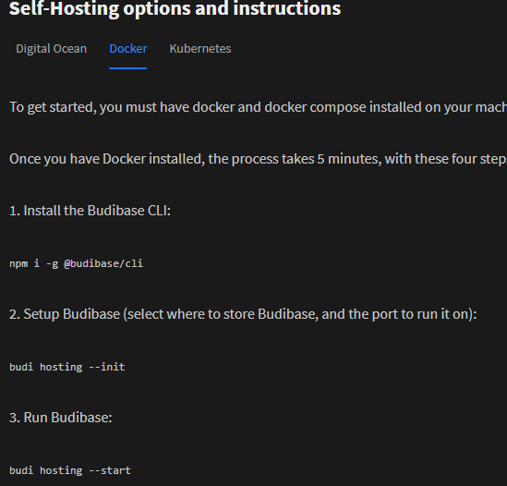Click the budi hosting --start command
Image resolution: width=507 pixels, height=486 pixels.
click(70, 470)
